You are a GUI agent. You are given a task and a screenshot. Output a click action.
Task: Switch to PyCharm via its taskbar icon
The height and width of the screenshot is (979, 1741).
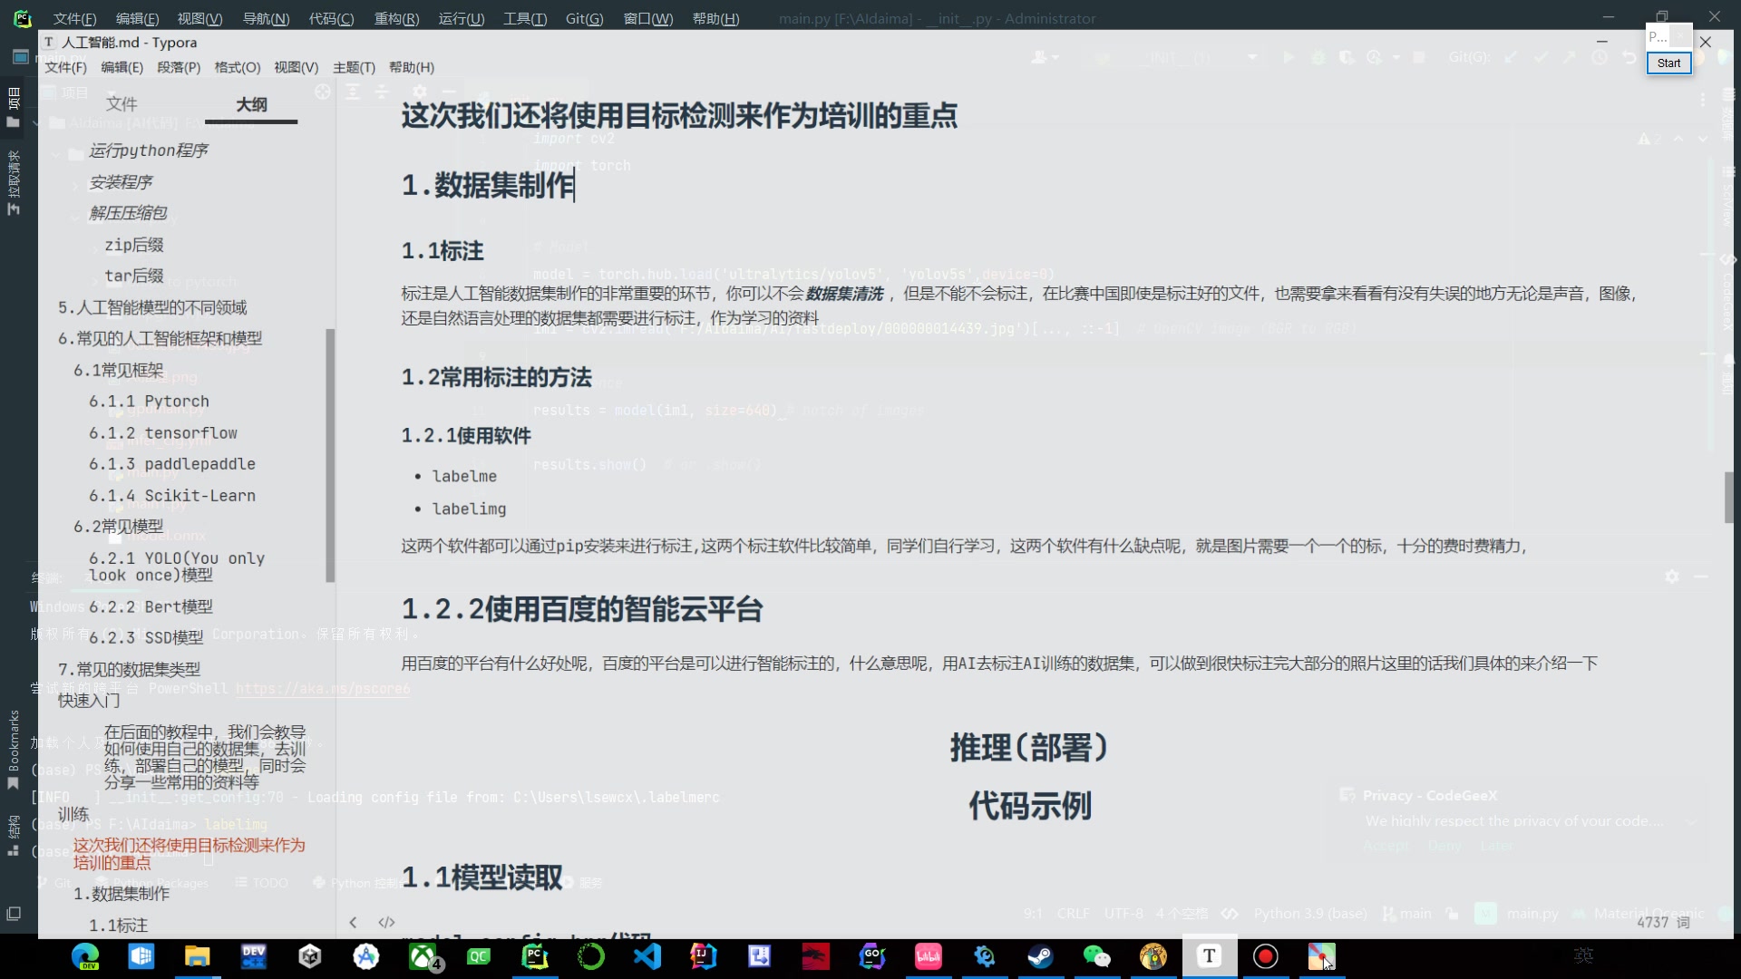pos(535,956)
